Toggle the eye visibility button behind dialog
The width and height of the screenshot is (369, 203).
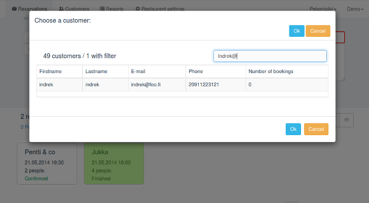click(346, 120)
